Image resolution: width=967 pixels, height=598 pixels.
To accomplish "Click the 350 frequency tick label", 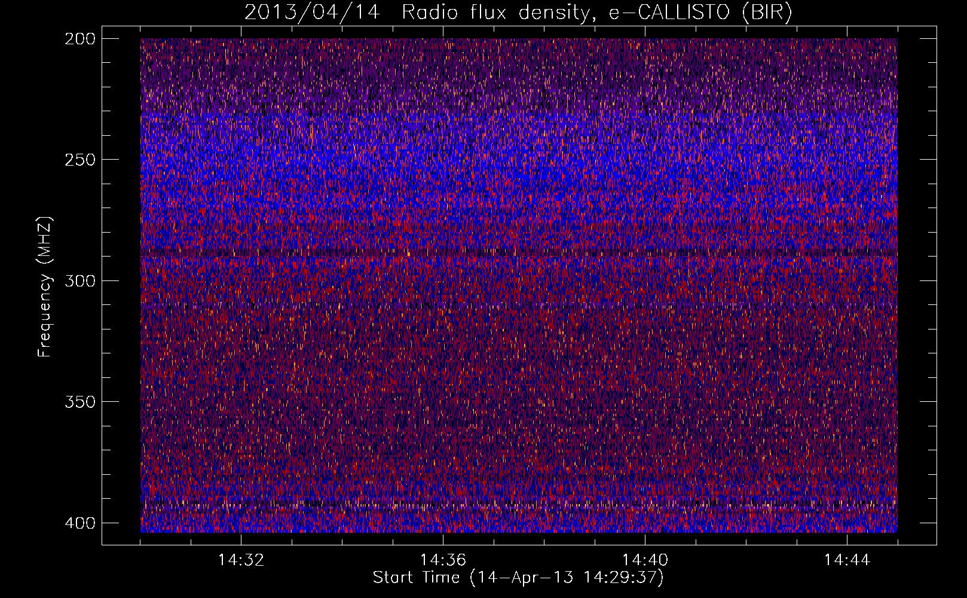I will pos(79,401).
